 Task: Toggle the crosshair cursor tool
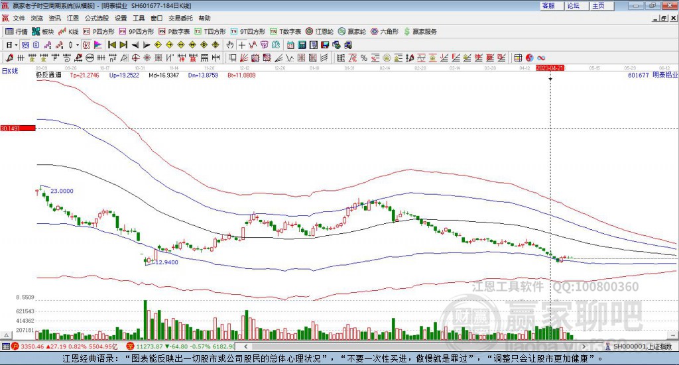242,44
